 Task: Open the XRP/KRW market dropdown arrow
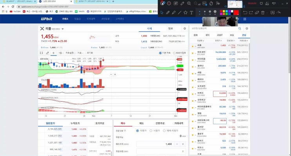coord(63,29)
